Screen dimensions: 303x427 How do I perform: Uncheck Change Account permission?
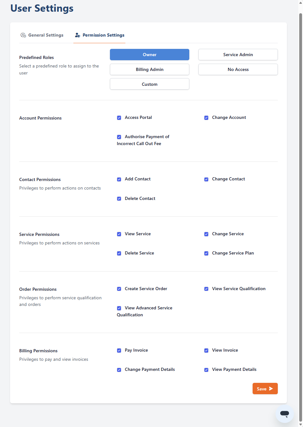coord(206,118)
